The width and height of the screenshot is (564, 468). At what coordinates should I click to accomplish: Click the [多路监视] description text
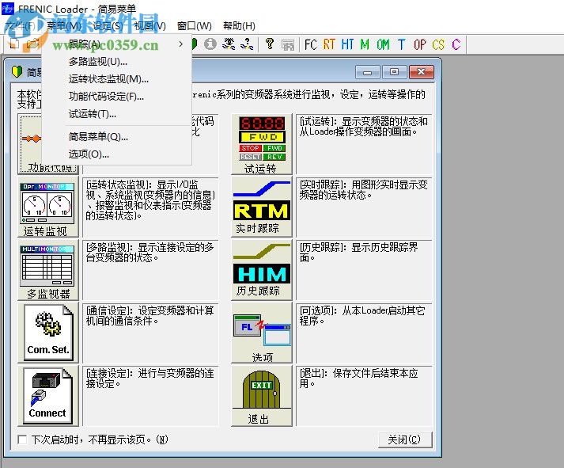150,253
